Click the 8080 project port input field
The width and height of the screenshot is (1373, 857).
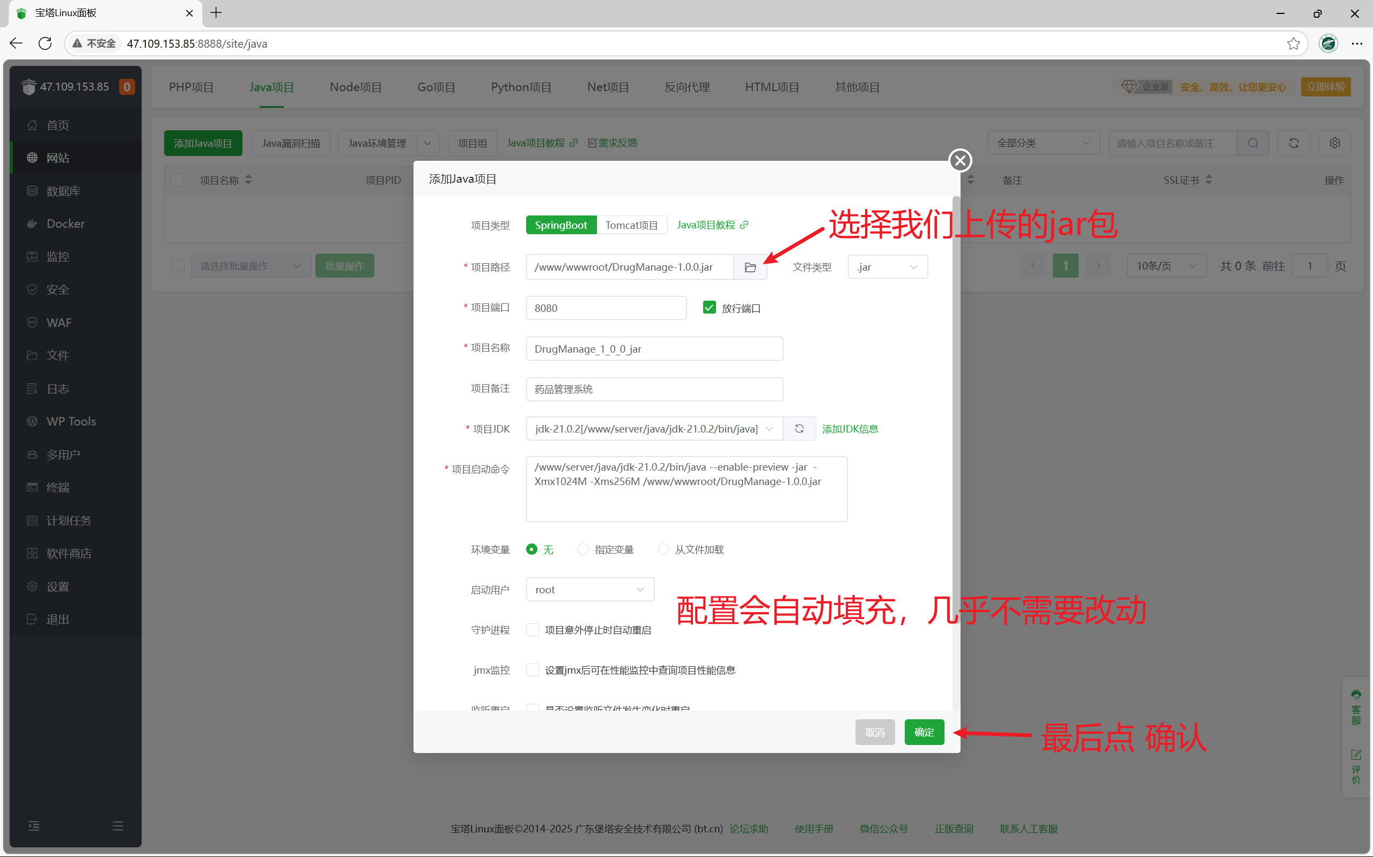(606, 307)
